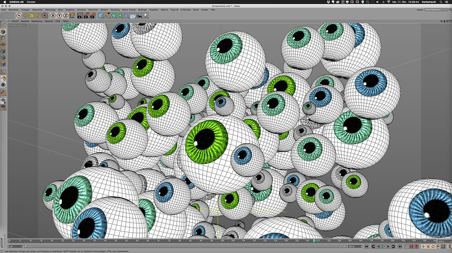Viewport: 452px width, 253px height.
Task: Toggle Z axis lock
Action: [x=66, y=15]
